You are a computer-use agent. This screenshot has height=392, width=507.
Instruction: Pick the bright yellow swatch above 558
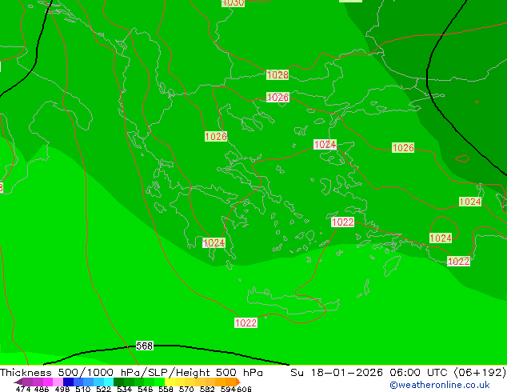[x=170, y=382]
